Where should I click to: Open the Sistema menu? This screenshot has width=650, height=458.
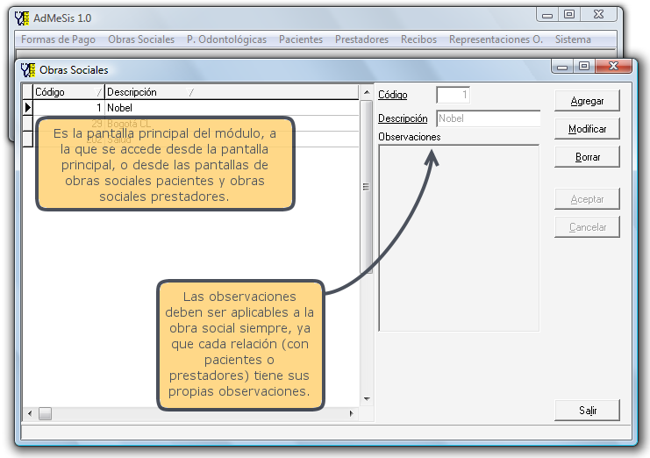(573, 39)
